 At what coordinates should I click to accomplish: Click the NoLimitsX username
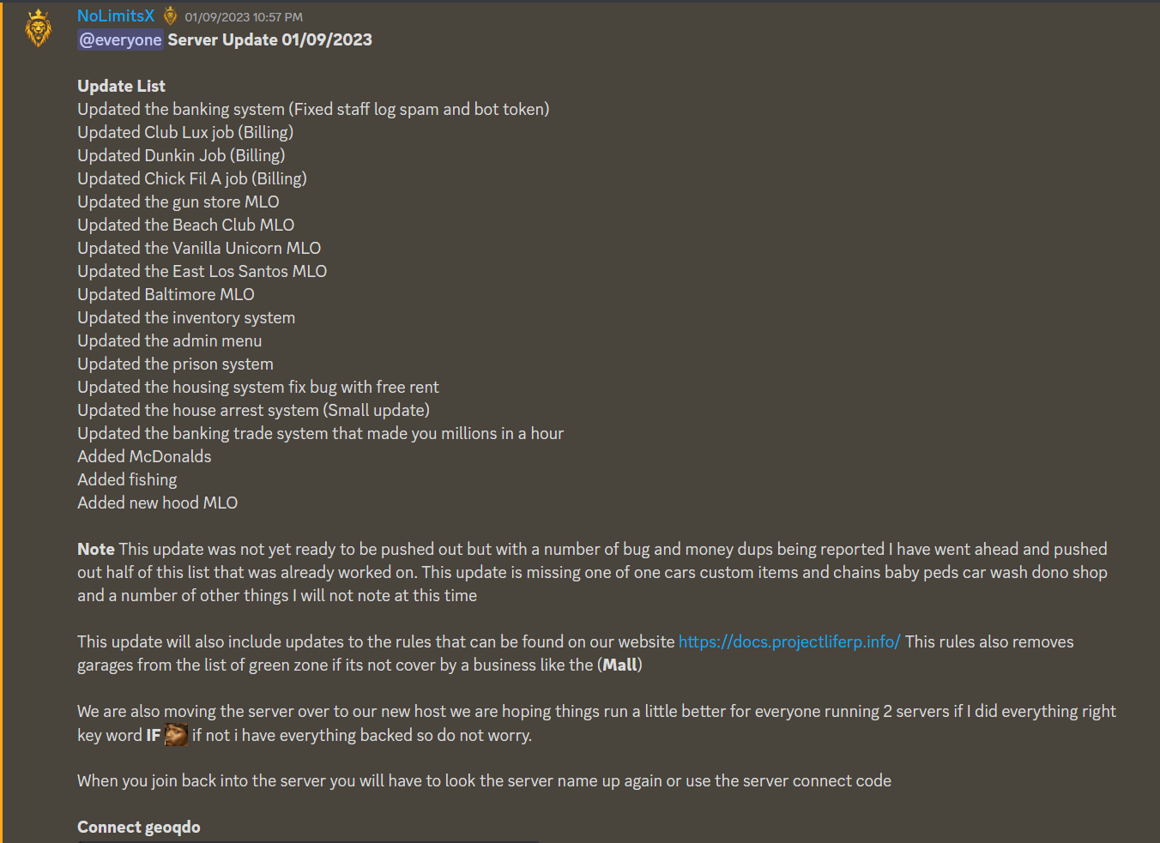pos(116,16)
